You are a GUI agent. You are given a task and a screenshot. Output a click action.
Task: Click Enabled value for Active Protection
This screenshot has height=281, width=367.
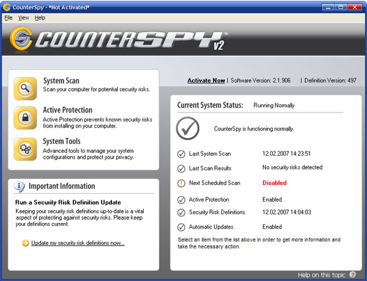pos(272,200)
